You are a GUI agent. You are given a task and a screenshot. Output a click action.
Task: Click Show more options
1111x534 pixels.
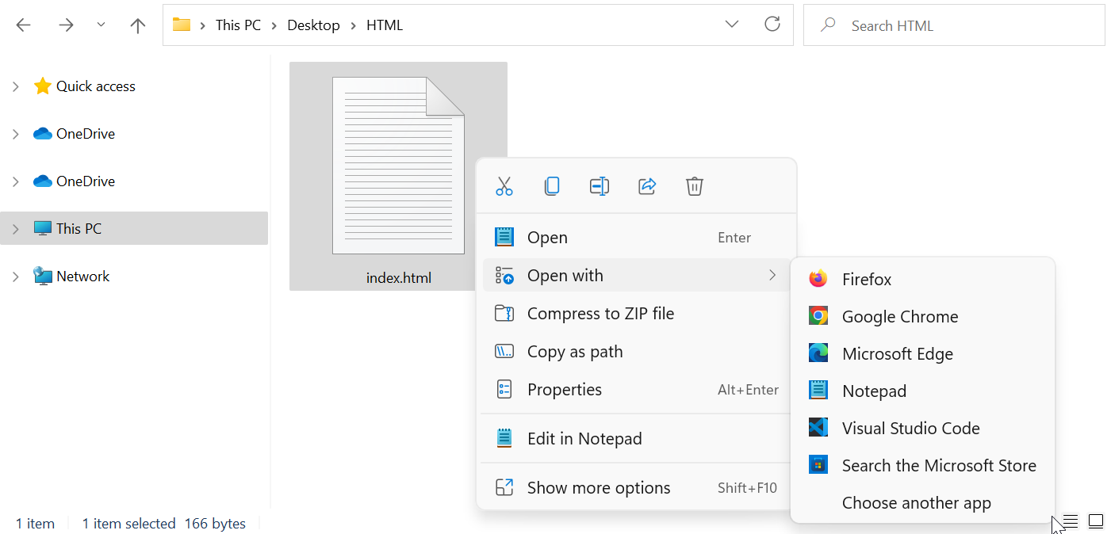pyautogui.click(x=598, y=488)
